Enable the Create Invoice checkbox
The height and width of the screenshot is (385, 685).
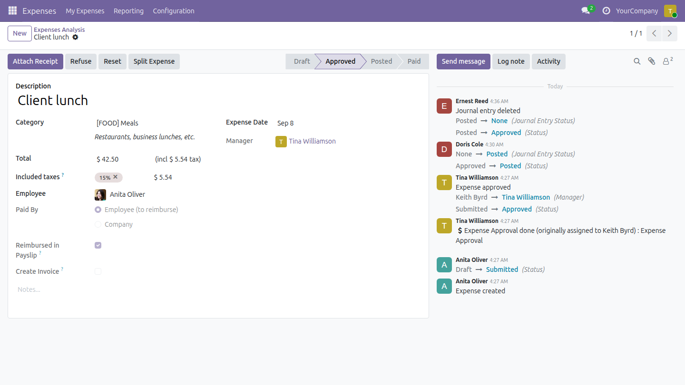(98, 271)
